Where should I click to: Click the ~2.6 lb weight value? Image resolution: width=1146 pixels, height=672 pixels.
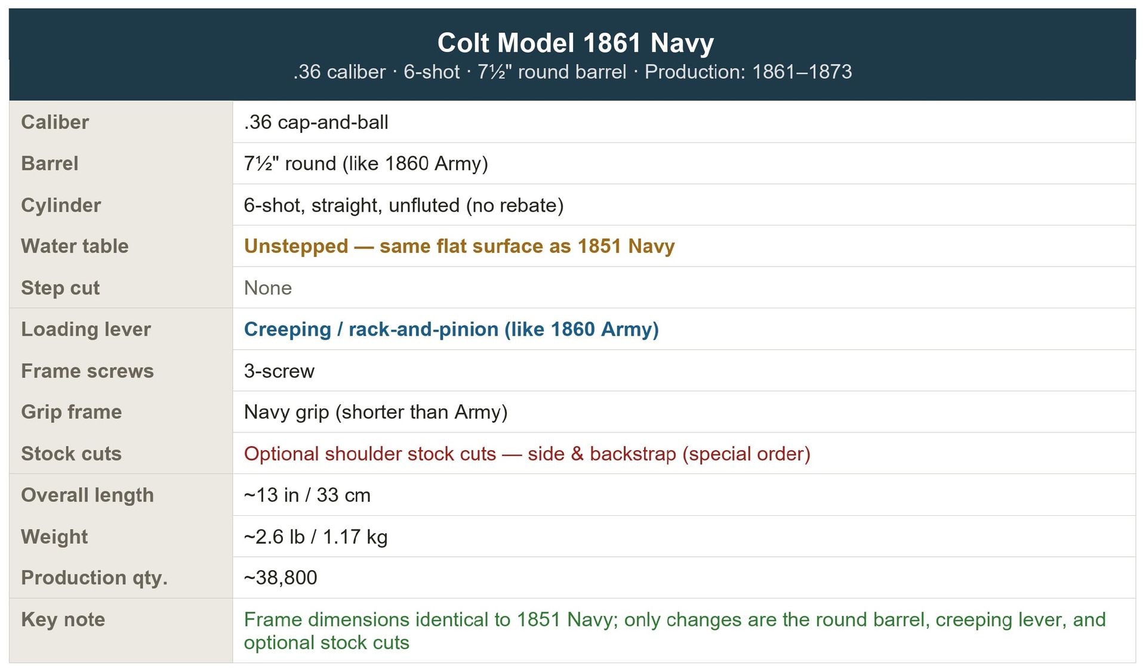315,537
